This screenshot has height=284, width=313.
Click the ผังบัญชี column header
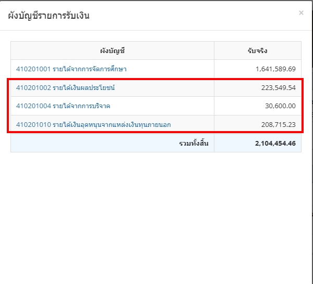(x=112, y=51)
